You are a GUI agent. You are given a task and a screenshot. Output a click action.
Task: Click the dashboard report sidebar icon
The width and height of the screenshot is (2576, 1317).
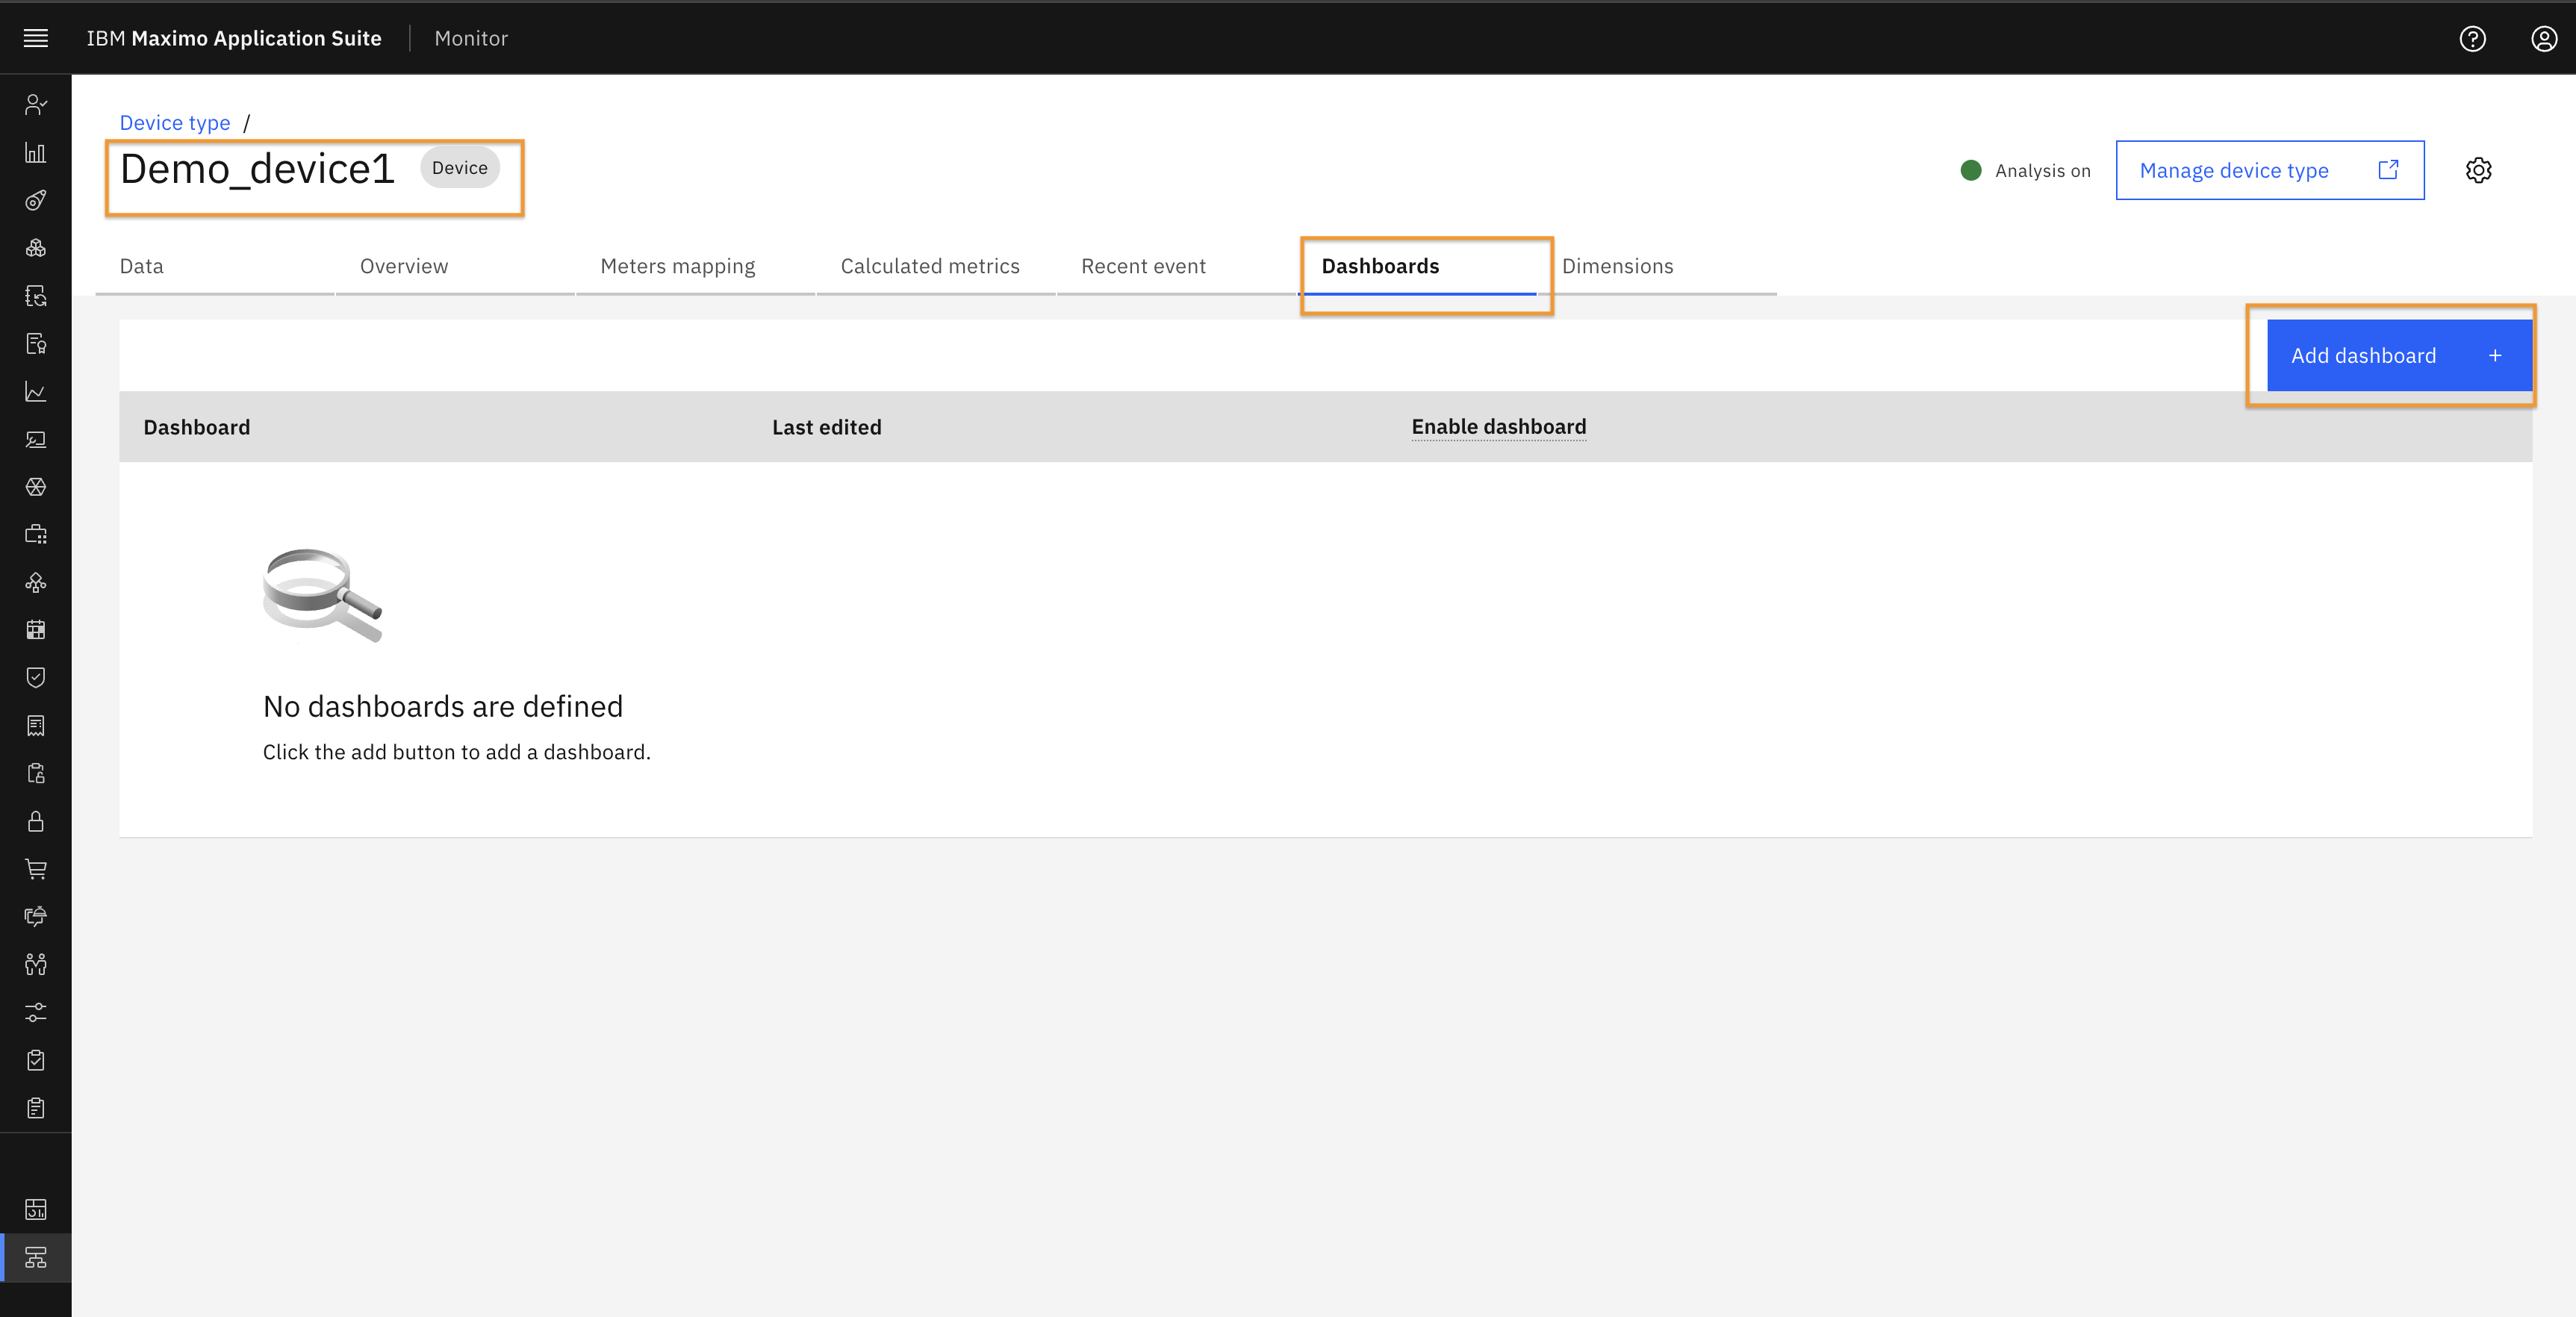(x=36, y=1209)
